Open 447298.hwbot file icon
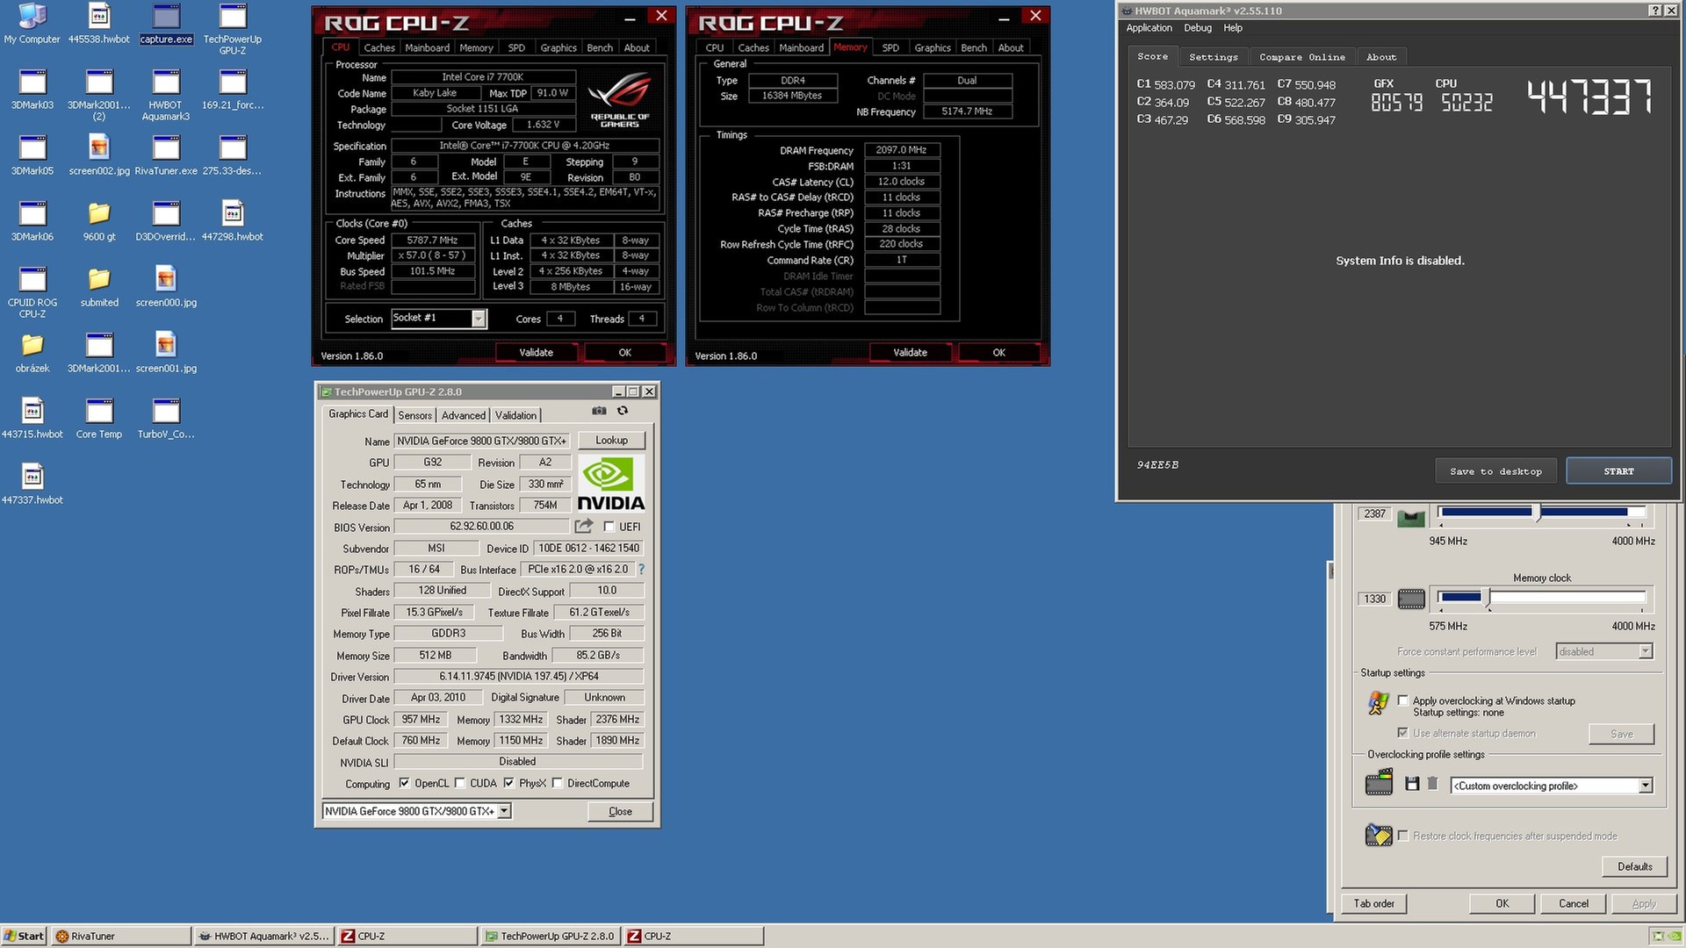This screenshot has width=1686, height=948. pos(233,221)
